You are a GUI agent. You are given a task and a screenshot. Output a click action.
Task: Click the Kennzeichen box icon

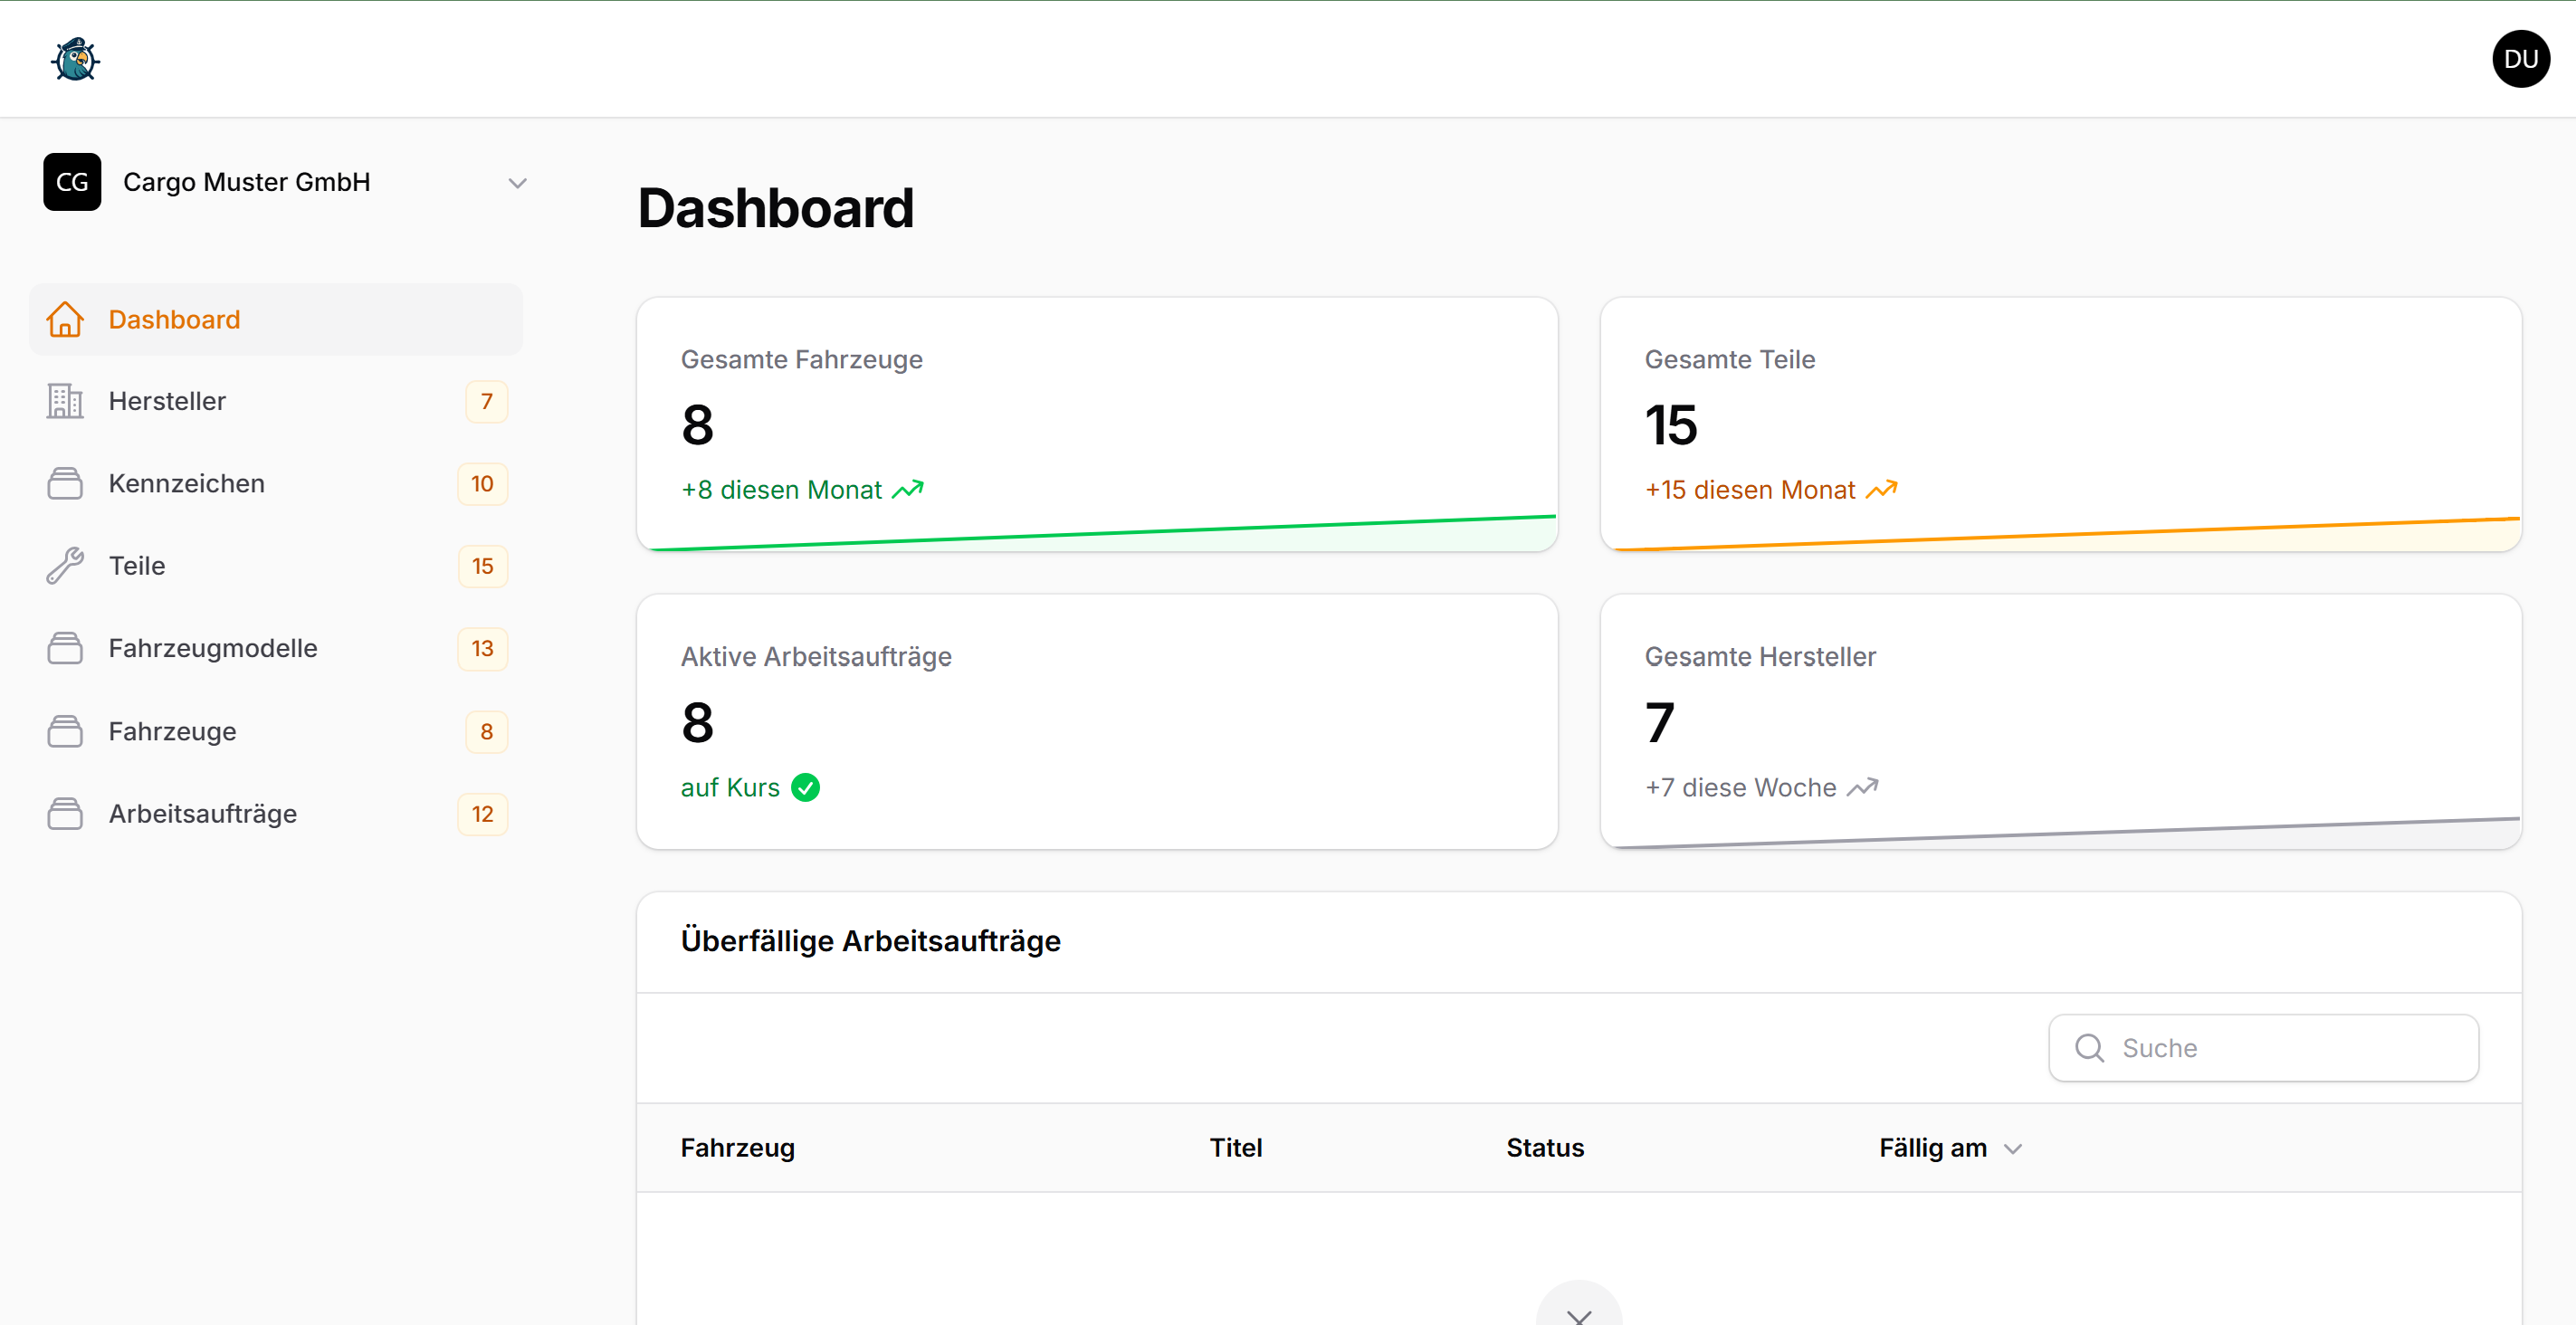(65, 483)
